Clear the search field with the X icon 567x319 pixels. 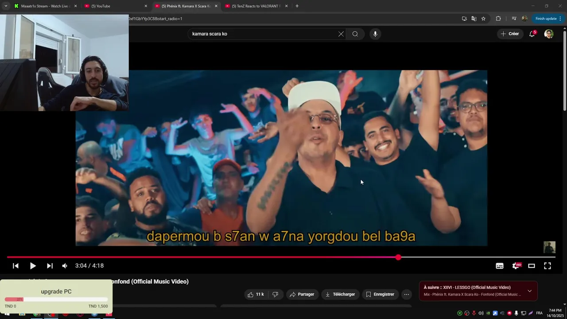[x=341, y=34]
